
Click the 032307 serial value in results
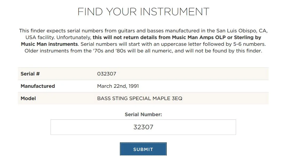[107, 74]
